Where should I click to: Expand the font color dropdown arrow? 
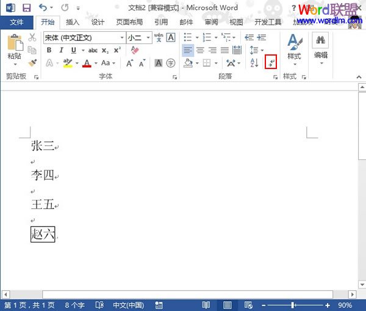[x=96, y=63]
